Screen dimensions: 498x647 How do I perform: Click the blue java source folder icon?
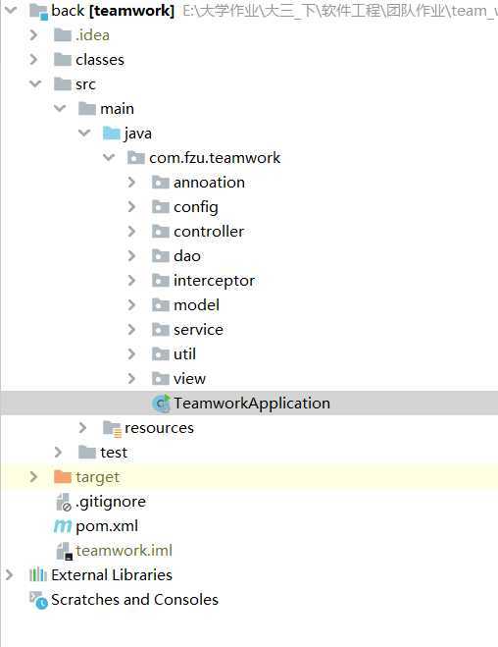click(x=111, y=134)
